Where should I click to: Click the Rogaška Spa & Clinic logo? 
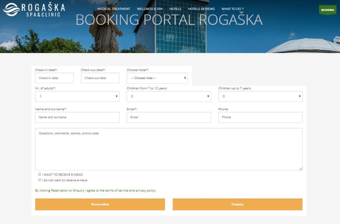[x=34, y=9]
